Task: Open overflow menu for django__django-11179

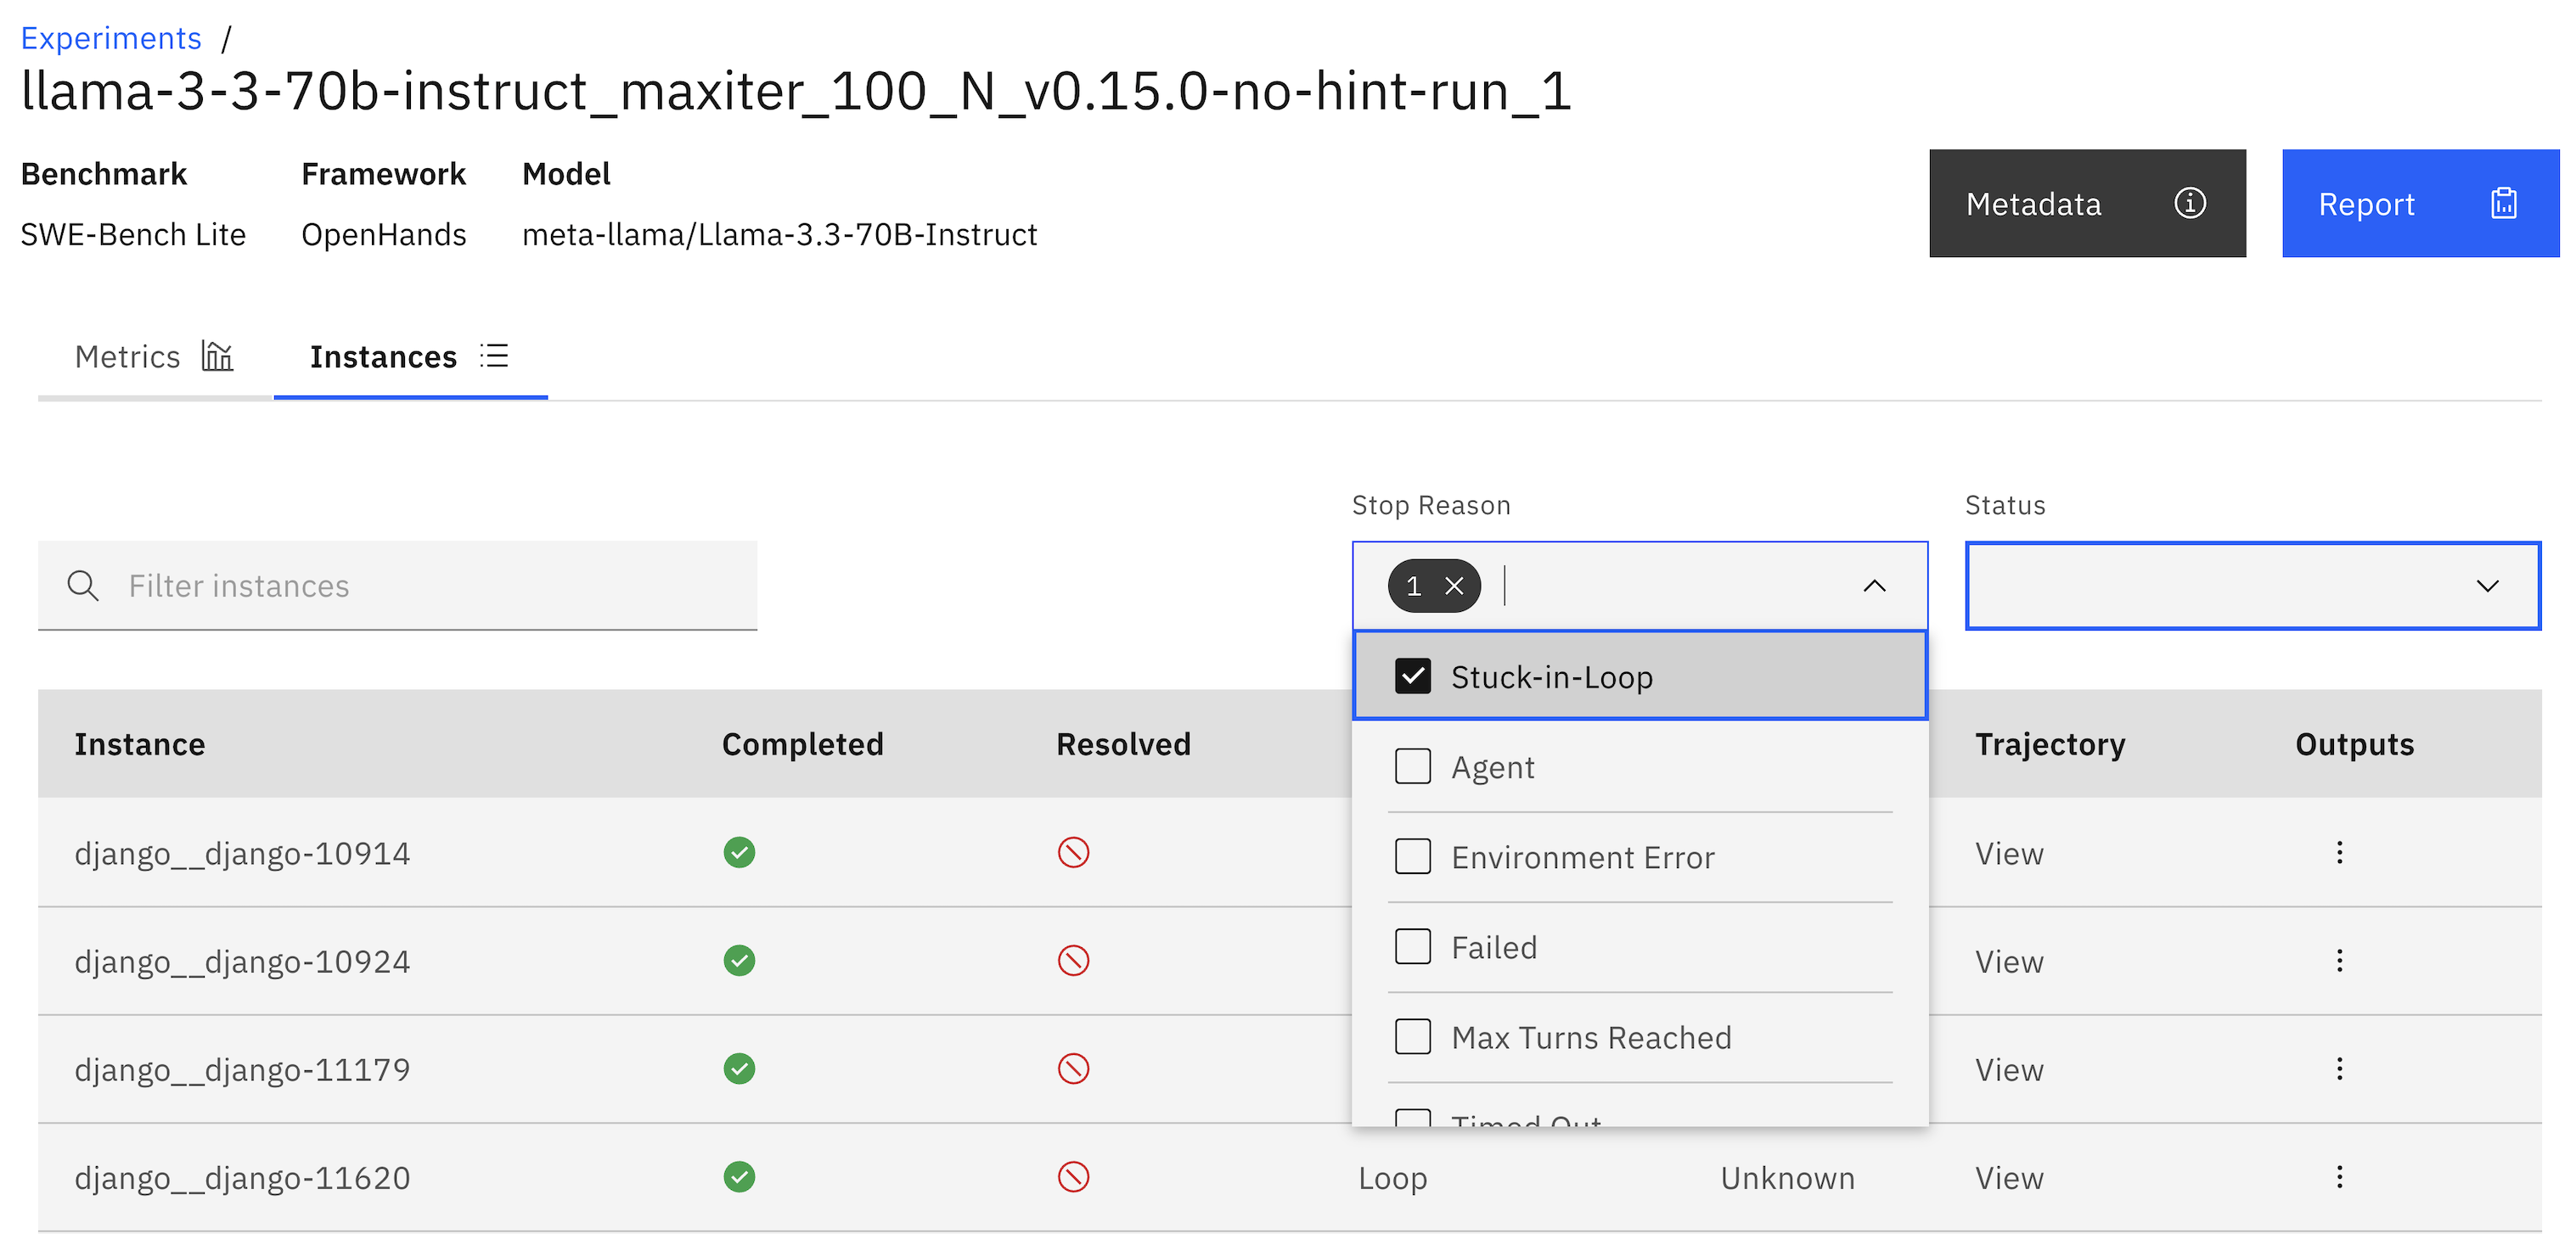Action: tap(2339, 1069)
